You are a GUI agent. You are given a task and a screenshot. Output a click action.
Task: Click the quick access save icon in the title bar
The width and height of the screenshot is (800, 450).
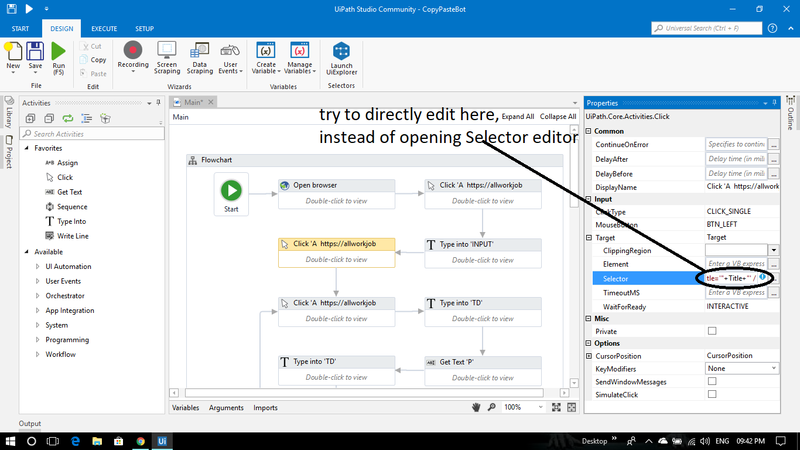point(12,9)
